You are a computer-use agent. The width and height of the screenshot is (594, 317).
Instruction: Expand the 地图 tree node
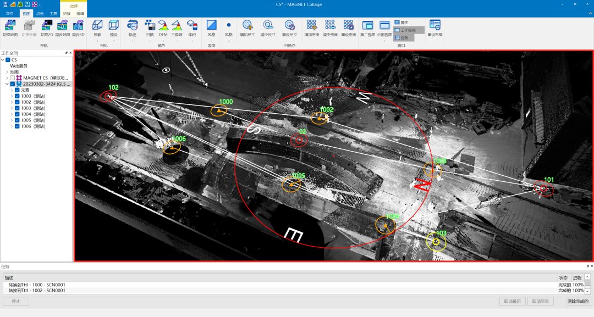(7, 72)
